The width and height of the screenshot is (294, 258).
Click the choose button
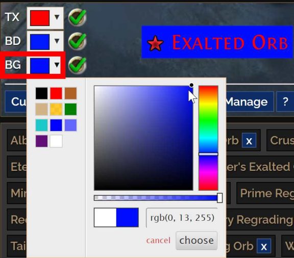pyautogui.click(x=197, y=241)
